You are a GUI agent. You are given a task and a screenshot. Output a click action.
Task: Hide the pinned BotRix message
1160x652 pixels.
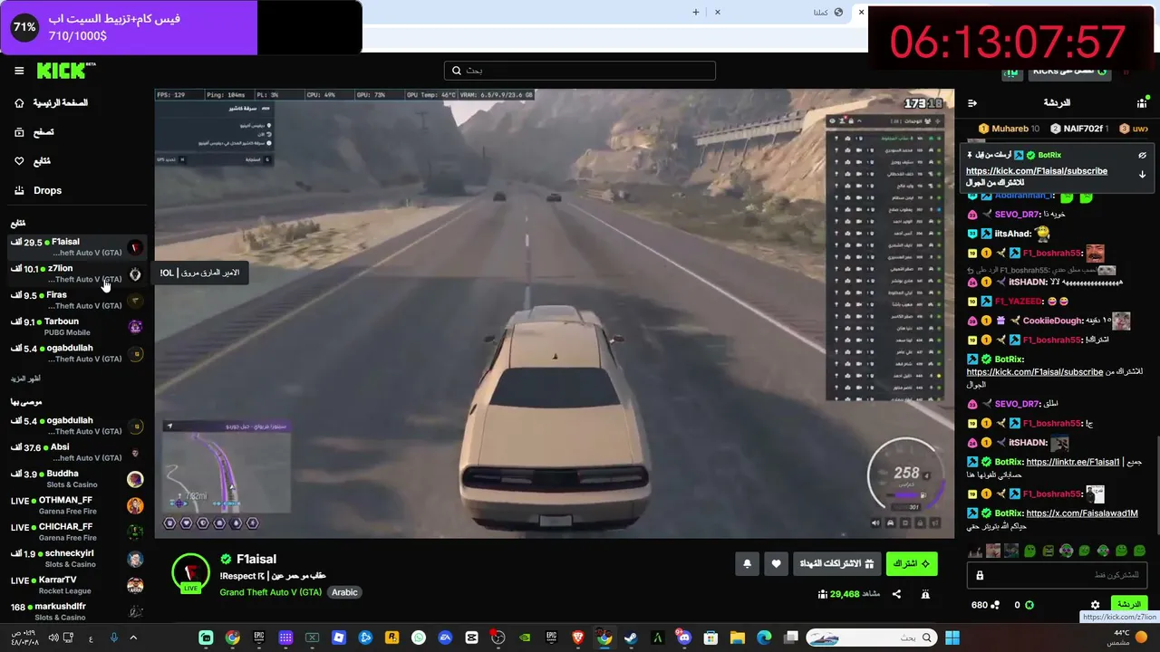1142,156
